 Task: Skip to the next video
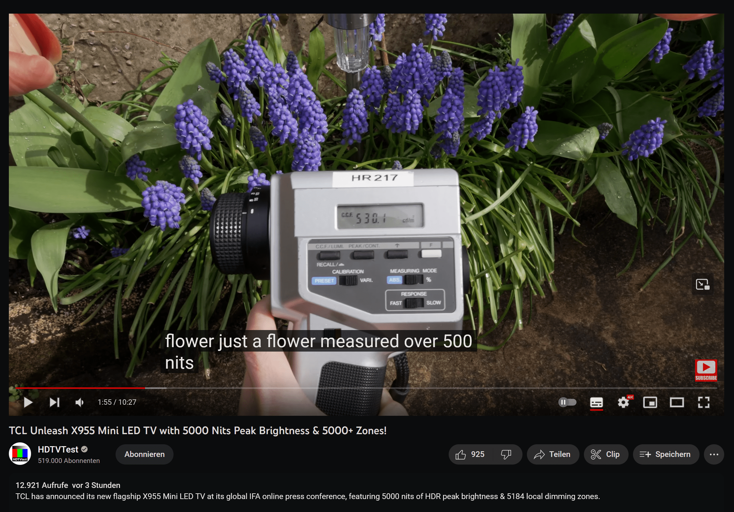pyautogui.click(x=55, y=402)
